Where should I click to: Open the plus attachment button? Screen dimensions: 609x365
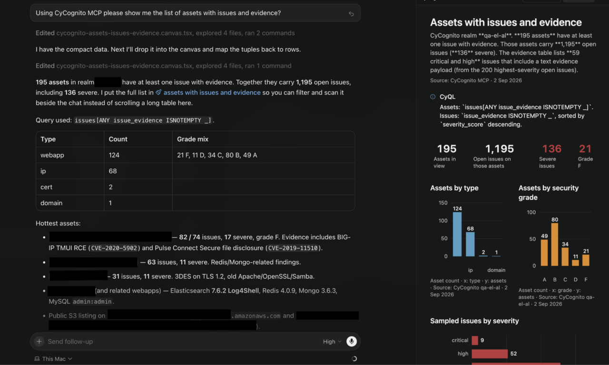click(x=39, y=341)
